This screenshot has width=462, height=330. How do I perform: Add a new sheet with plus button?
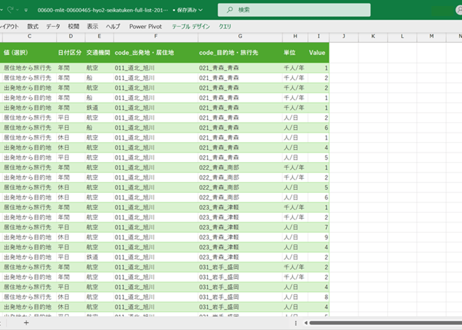(x=26, y=323)
